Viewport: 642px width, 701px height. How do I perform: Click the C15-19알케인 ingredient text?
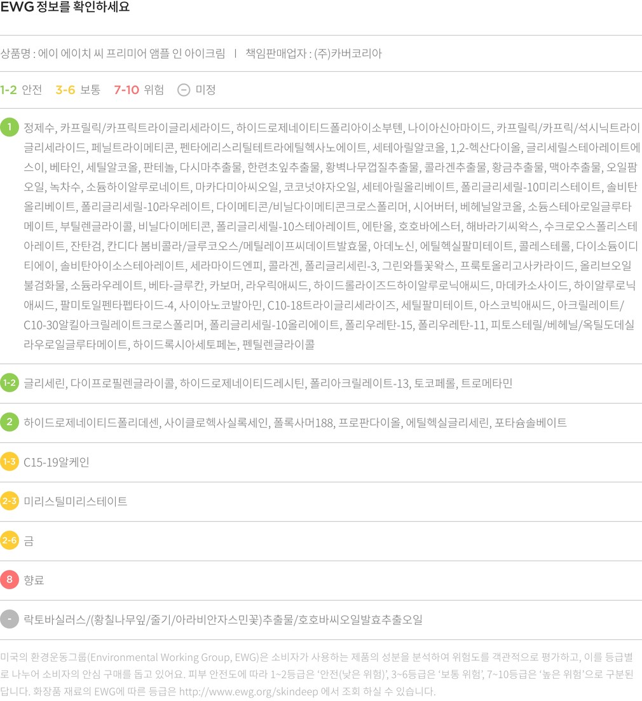pos(56,462)
